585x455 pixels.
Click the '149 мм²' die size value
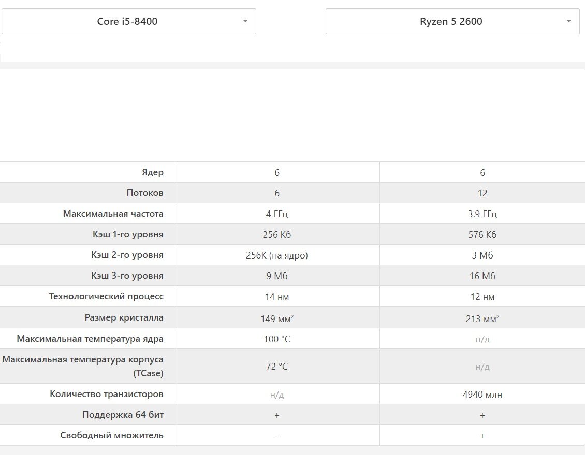[277, 318]
